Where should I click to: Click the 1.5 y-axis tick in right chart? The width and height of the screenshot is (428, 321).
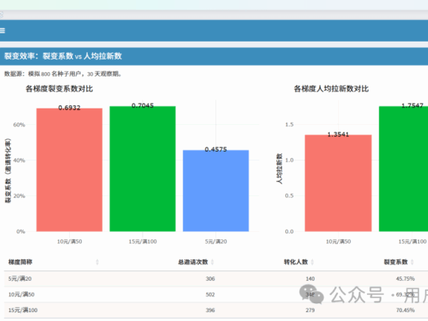289,125
